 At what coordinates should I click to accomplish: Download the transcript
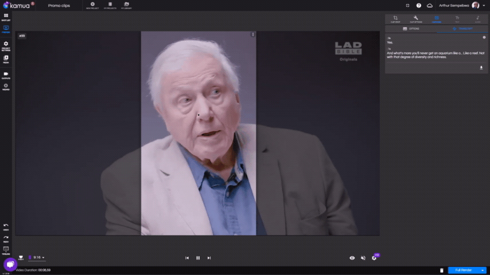[481, 68]
